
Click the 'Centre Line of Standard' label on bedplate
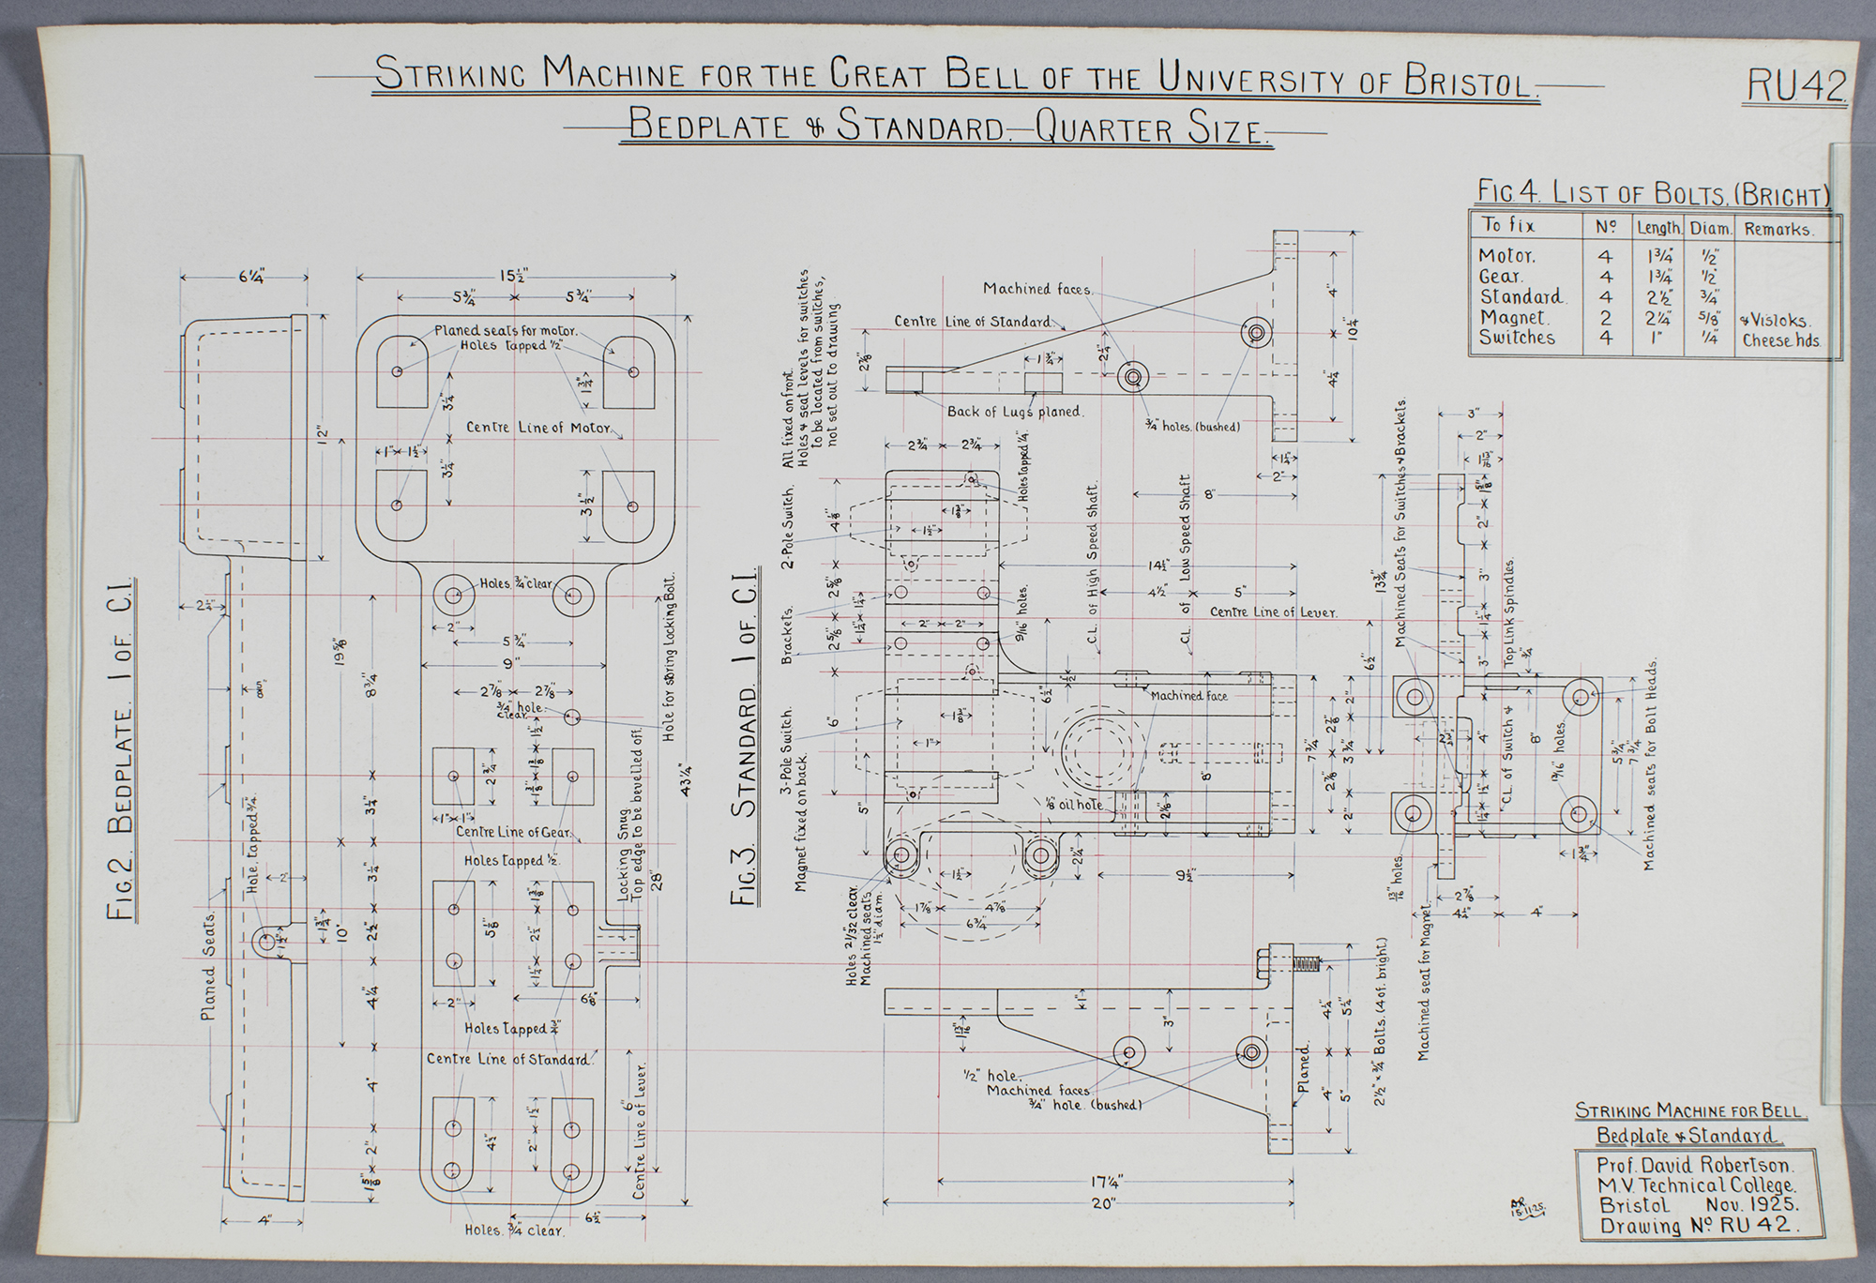508,1059
